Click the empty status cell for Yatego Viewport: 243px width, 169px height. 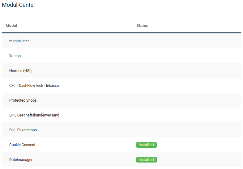(x=185, y=56)
